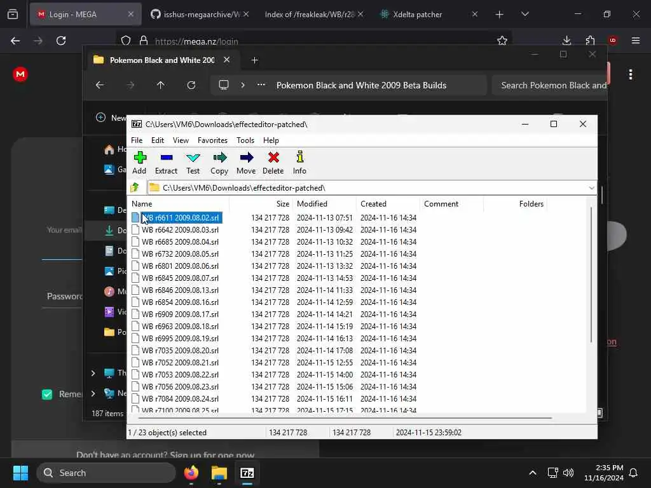Open the Windows Start menu
Image resolution: width=651 pixels, height=488 pixels.
(21, 473)
